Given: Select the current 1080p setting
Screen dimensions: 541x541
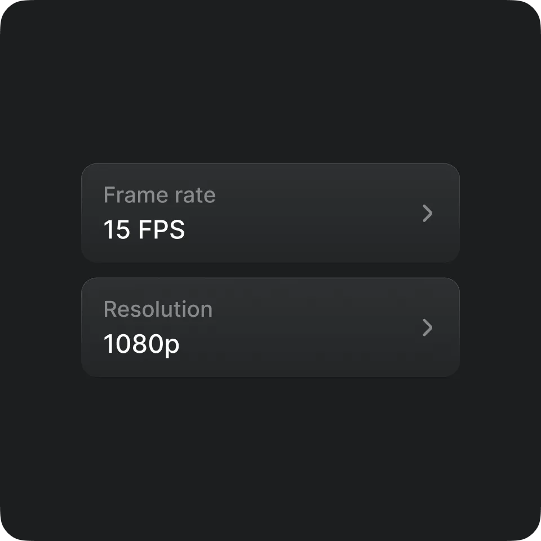Looking at the screenshot, I should (141, 345).
